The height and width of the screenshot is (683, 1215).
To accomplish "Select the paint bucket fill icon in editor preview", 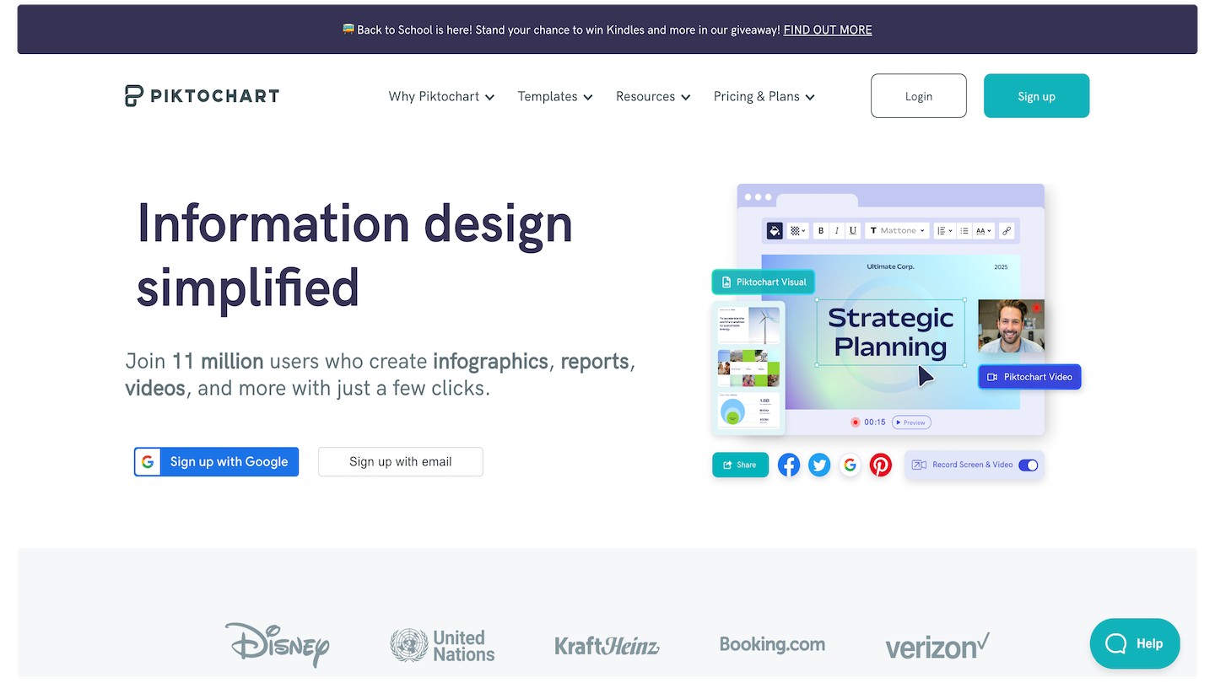I will (x=775, y=230).
